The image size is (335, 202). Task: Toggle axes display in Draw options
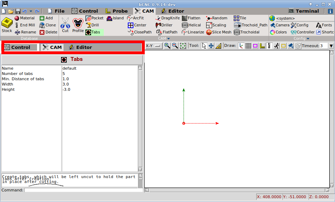pyautogui.click(x=241, y=46)
